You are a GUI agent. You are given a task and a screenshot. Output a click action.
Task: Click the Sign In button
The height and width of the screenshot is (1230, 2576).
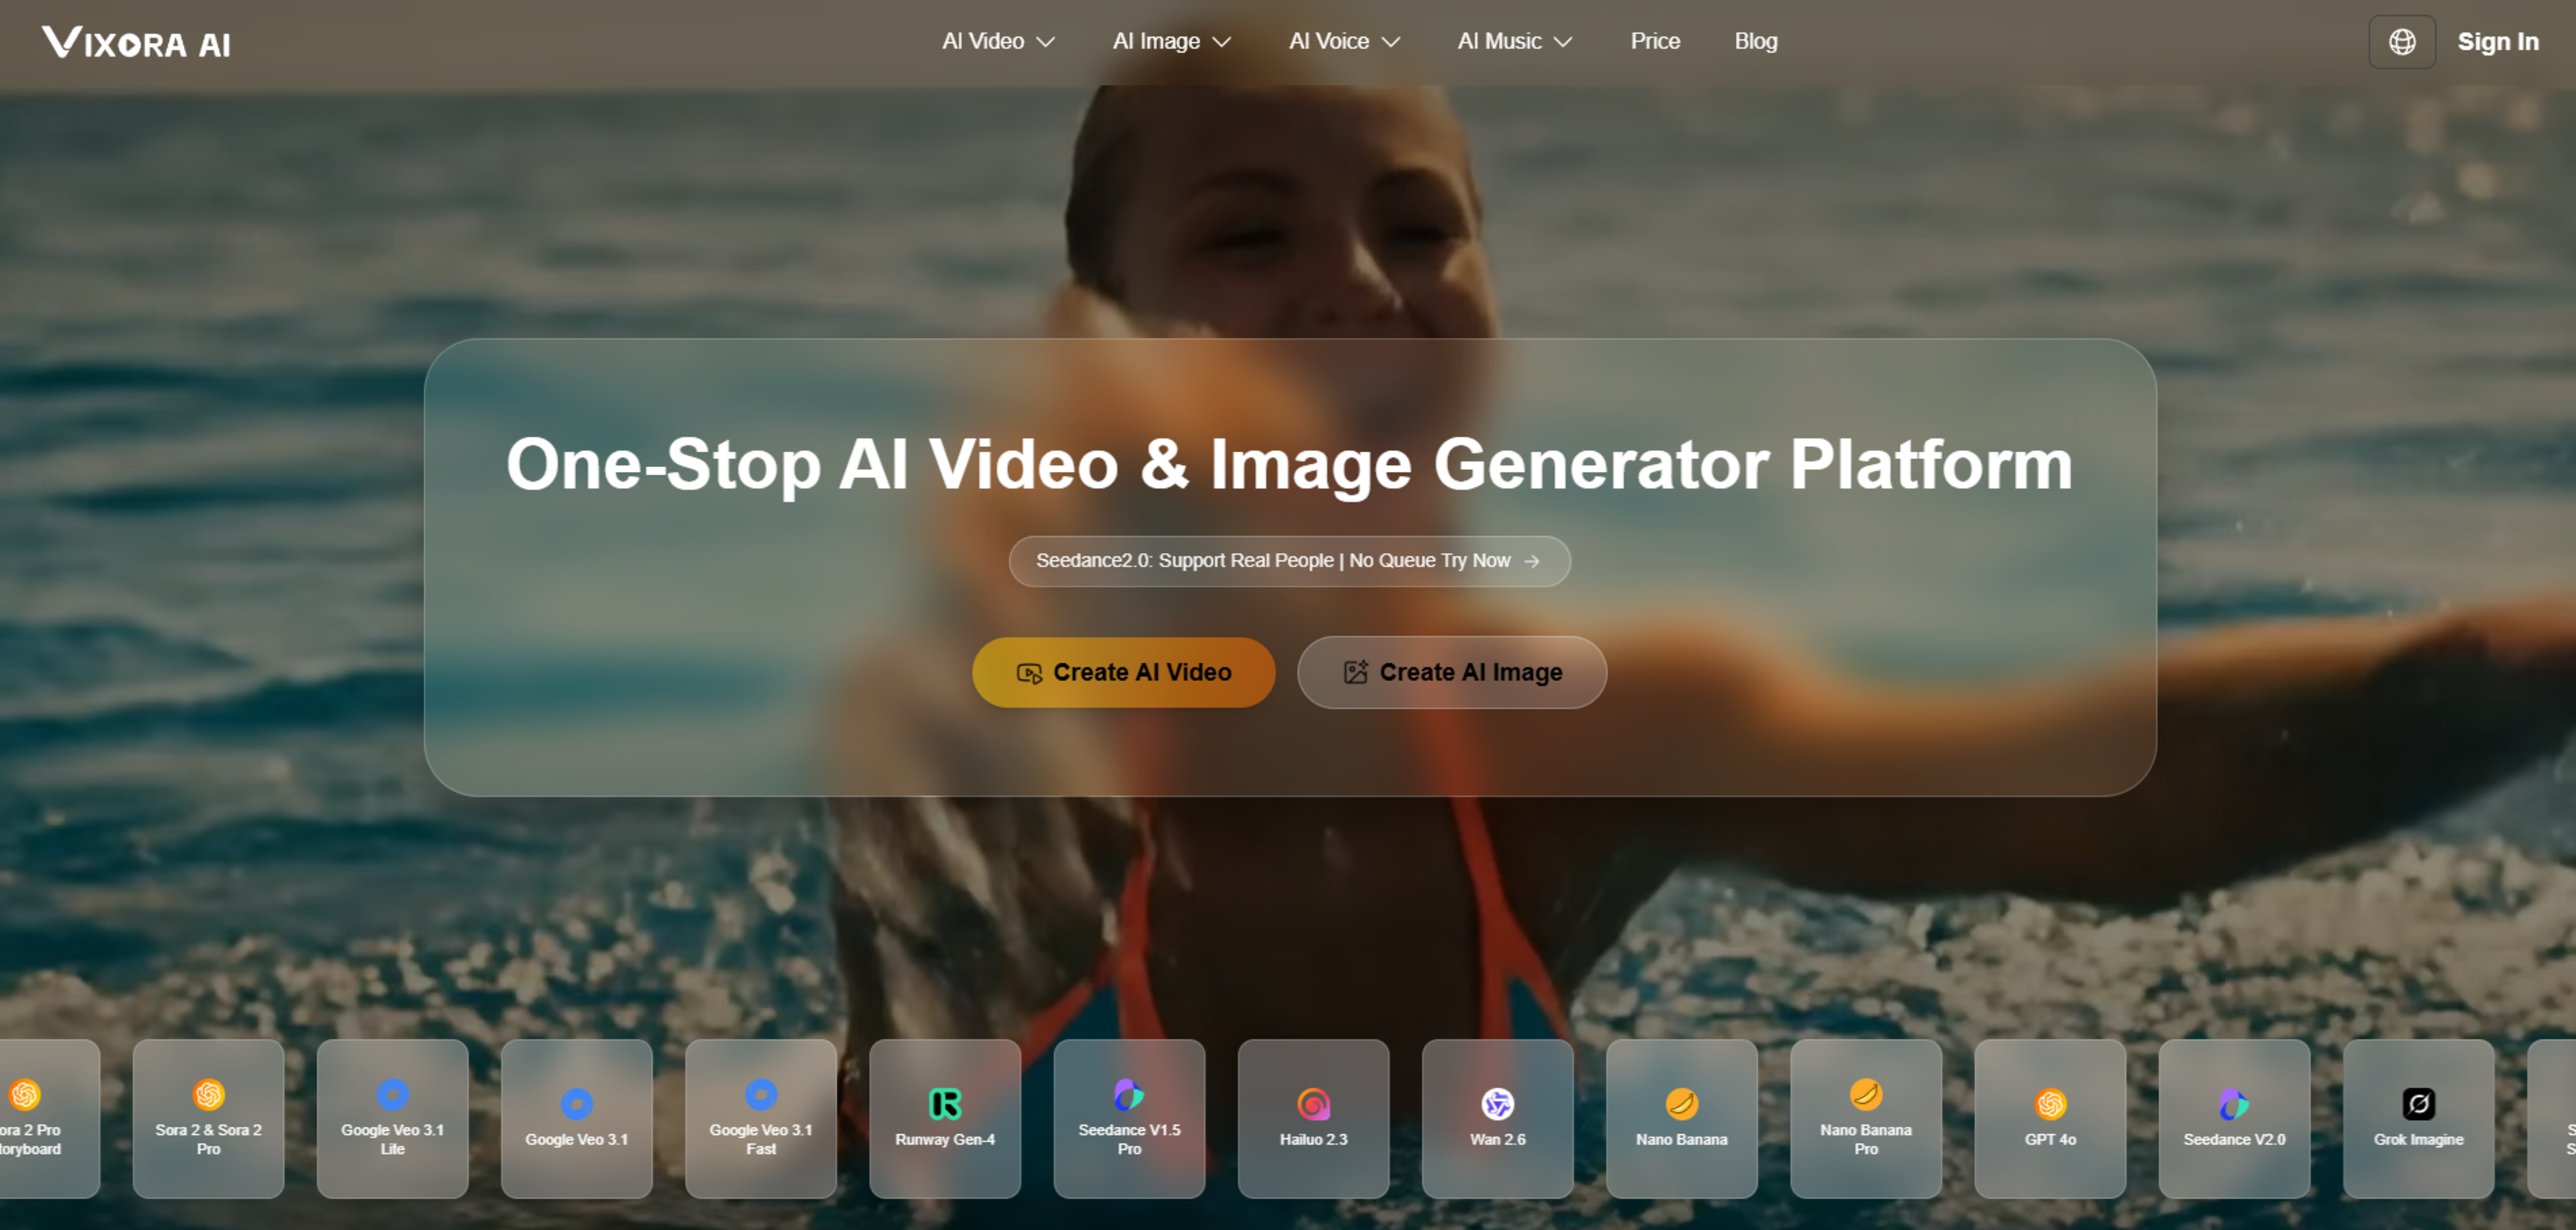(x=2498, y=42)
